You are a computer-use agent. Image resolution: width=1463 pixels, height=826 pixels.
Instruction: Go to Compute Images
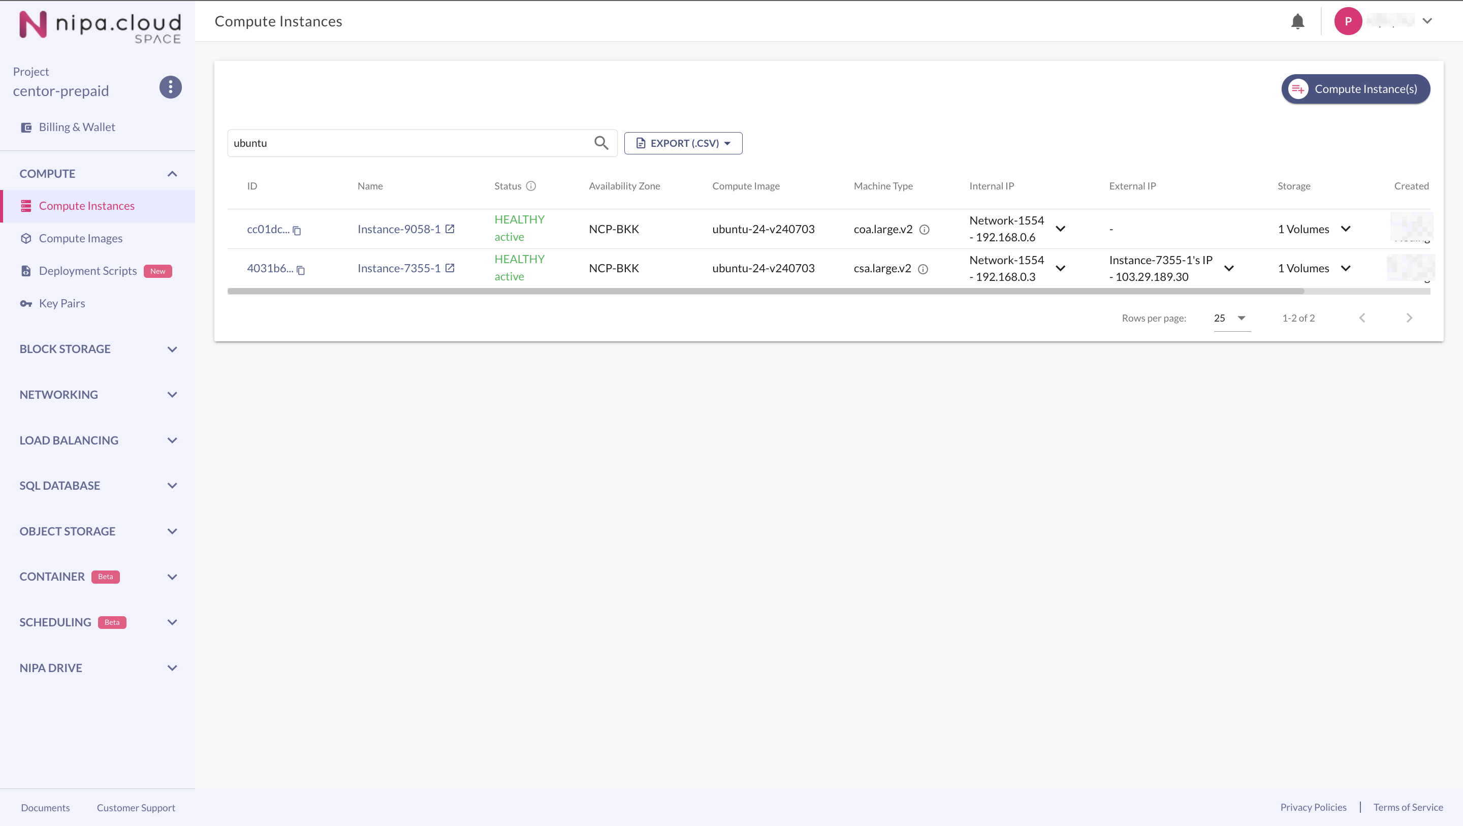pos(81,239)
